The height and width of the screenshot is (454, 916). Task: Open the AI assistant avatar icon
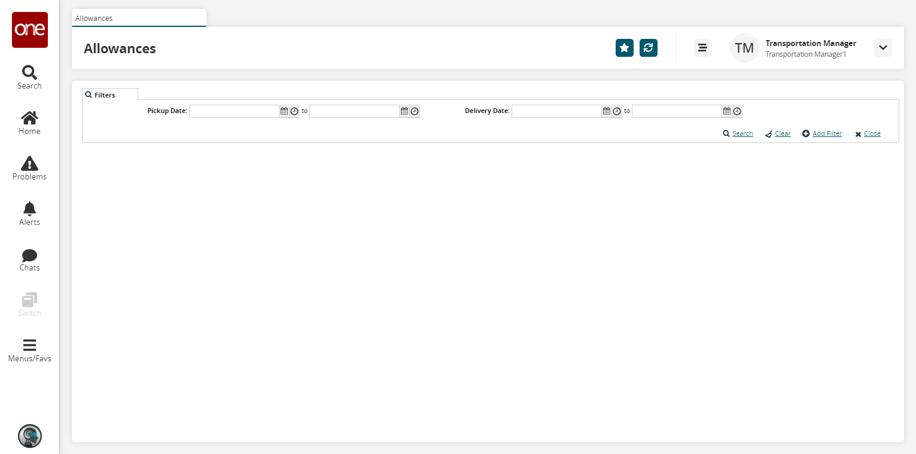coord(30,436)
